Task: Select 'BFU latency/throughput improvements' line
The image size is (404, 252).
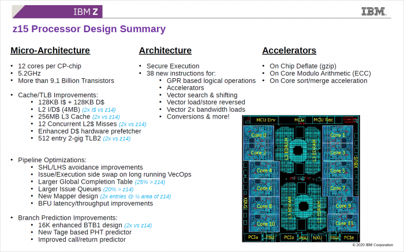Action: coord(96,204)
